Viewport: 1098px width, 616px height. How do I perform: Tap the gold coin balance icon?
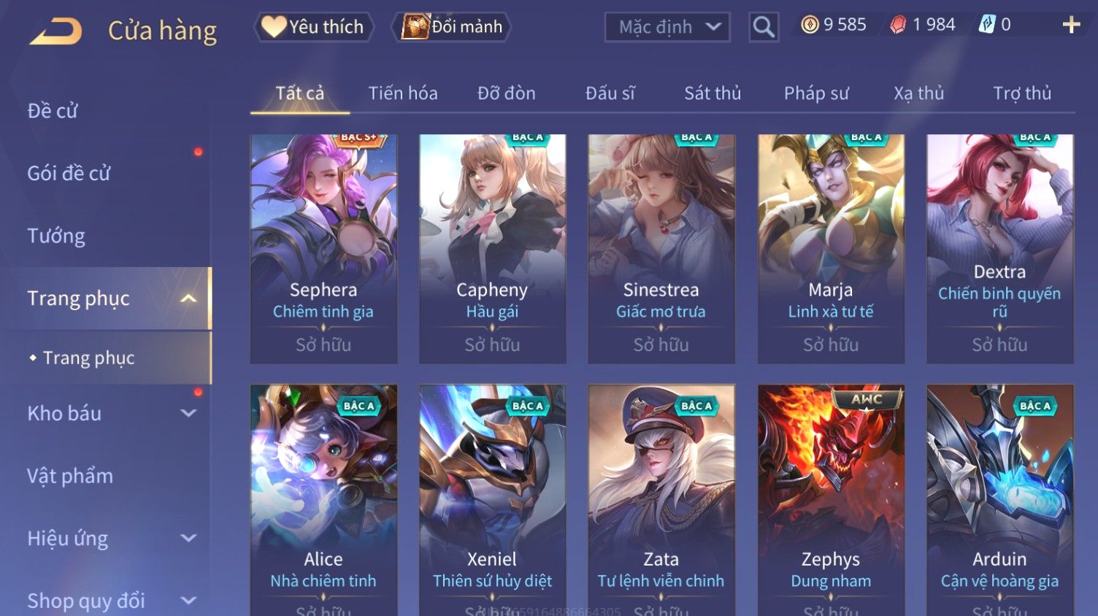810,25
